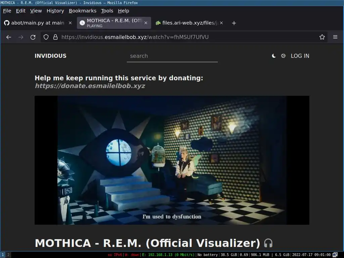The width and height of the screenshot is (344, 258).
Task: Open the tracking protection shield icon
Action: click(46, 37)
